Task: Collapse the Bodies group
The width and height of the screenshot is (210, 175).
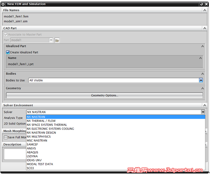Action: (202, 74)
